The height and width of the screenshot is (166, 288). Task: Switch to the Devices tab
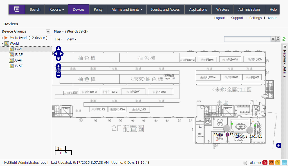click(79, 9)
